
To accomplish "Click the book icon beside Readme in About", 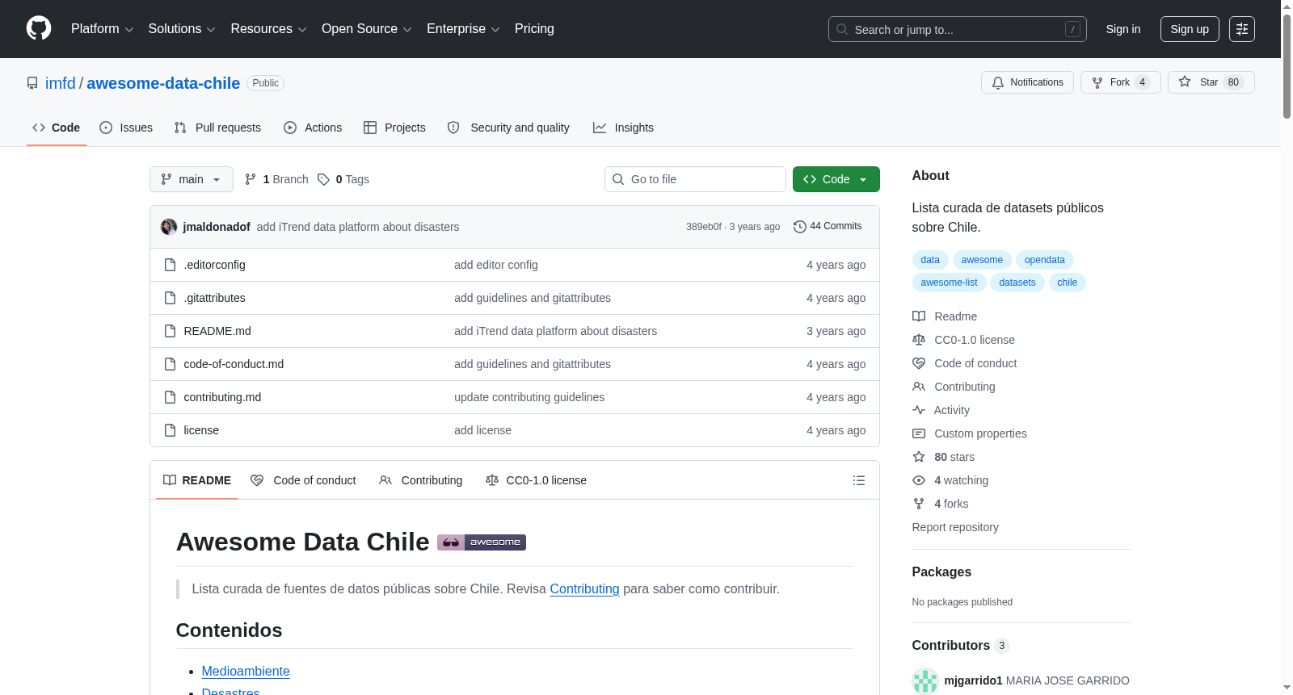I will (x=919, y=316).
